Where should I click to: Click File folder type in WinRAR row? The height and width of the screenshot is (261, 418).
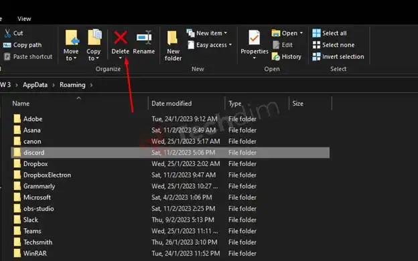pyautogui.click(x=242, y=253)
